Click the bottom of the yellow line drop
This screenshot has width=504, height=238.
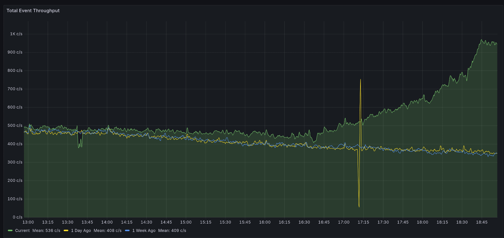(x=359, y=207)
